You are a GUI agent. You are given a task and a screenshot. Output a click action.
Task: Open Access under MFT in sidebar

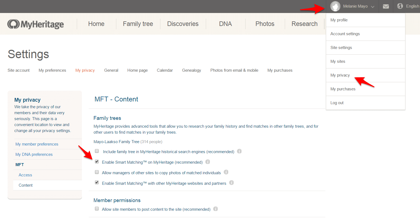tap(25, 175)
